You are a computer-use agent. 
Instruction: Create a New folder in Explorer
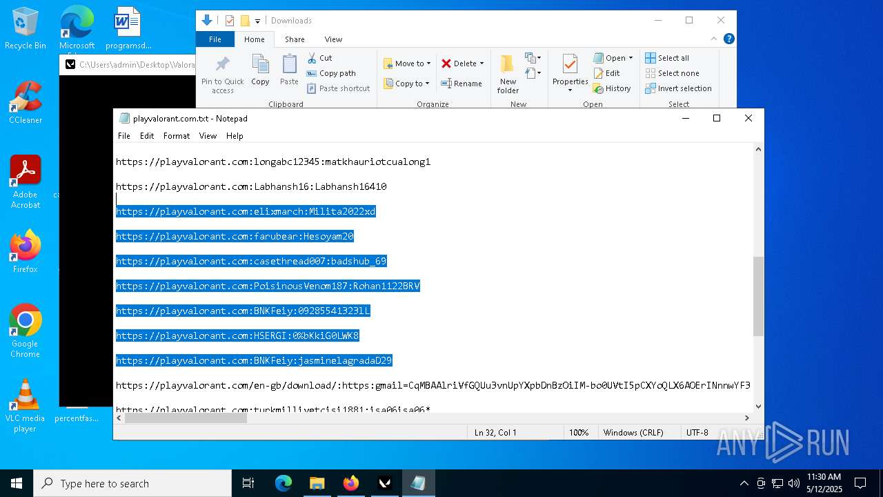pos(508,75)
